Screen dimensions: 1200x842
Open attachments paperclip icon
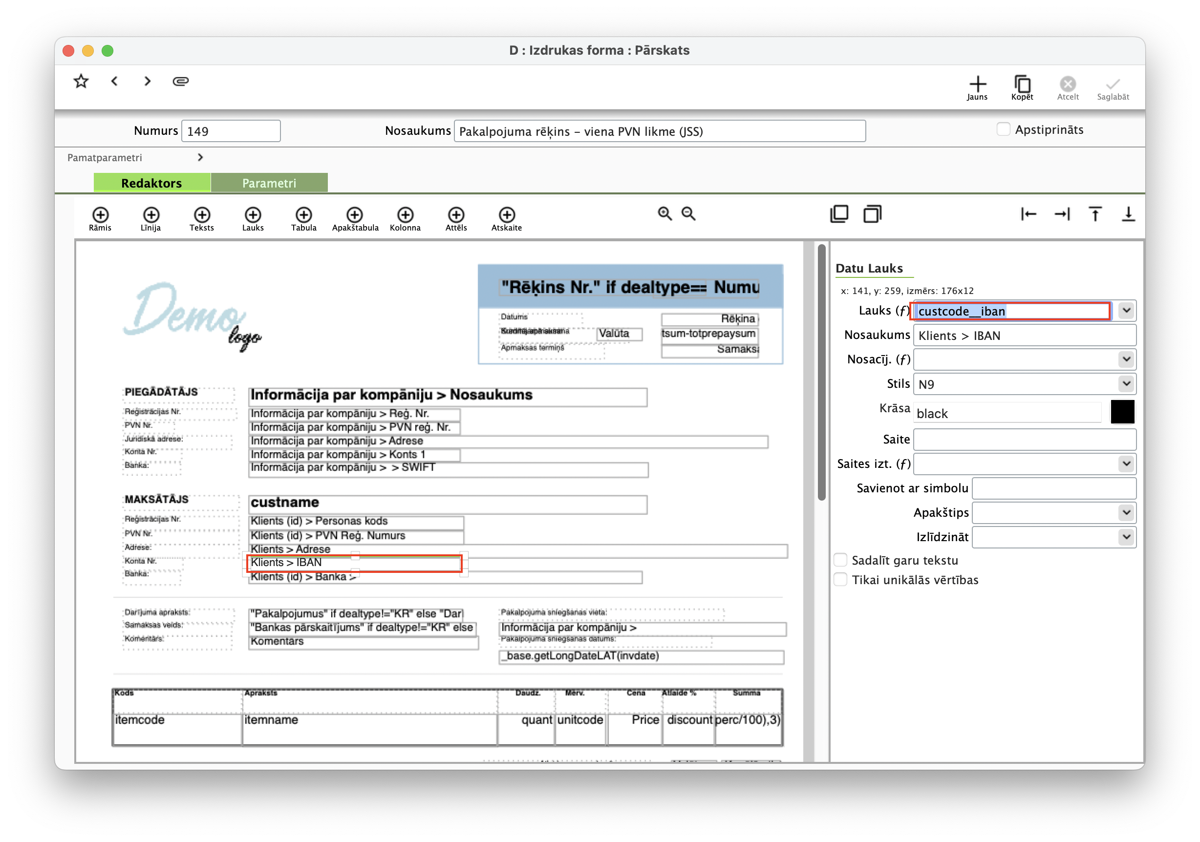[180, 81]
